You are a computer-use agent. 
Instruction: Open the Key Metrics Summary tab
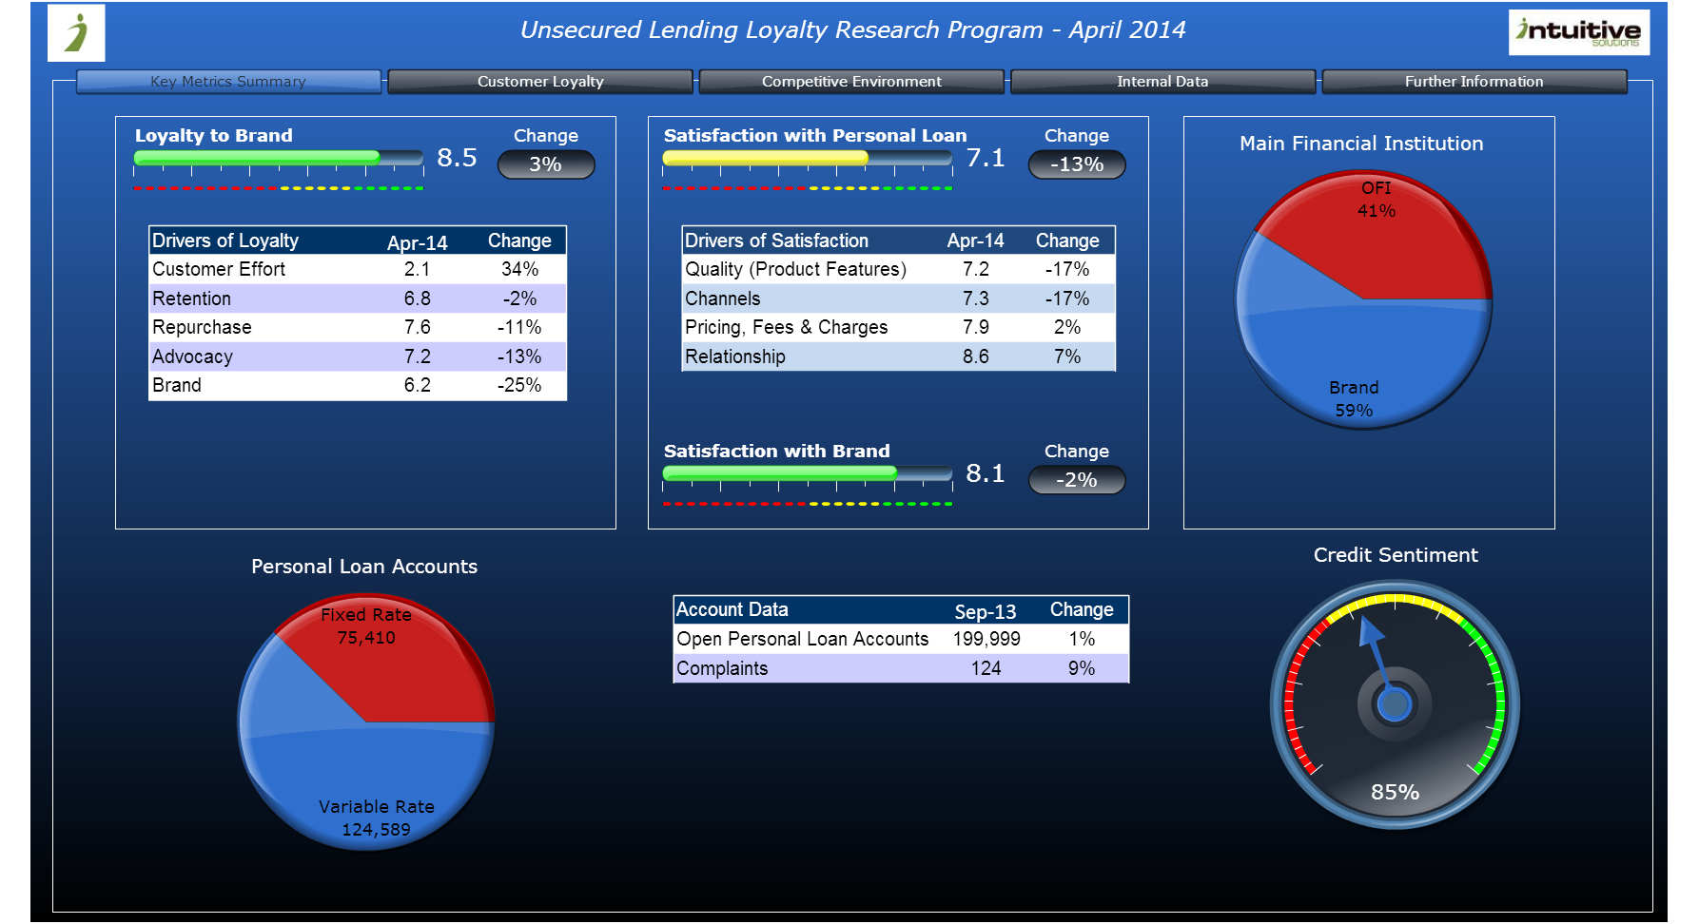[228, 82]
